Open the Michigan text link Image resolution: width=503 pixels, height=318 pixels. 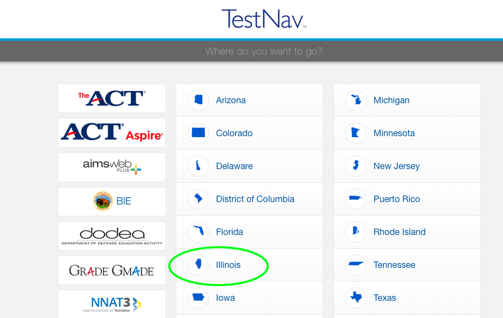[x=391, y=100]
